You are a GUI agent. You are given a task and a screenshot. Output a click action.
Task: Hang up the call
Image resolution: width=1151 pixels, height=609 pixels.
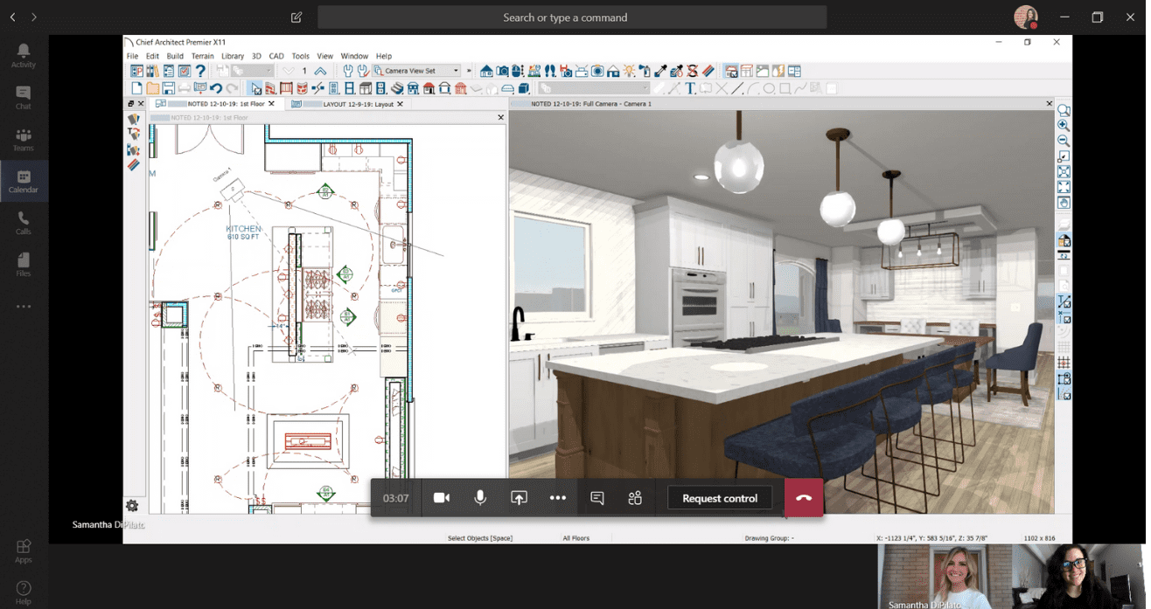click(804, 498)
